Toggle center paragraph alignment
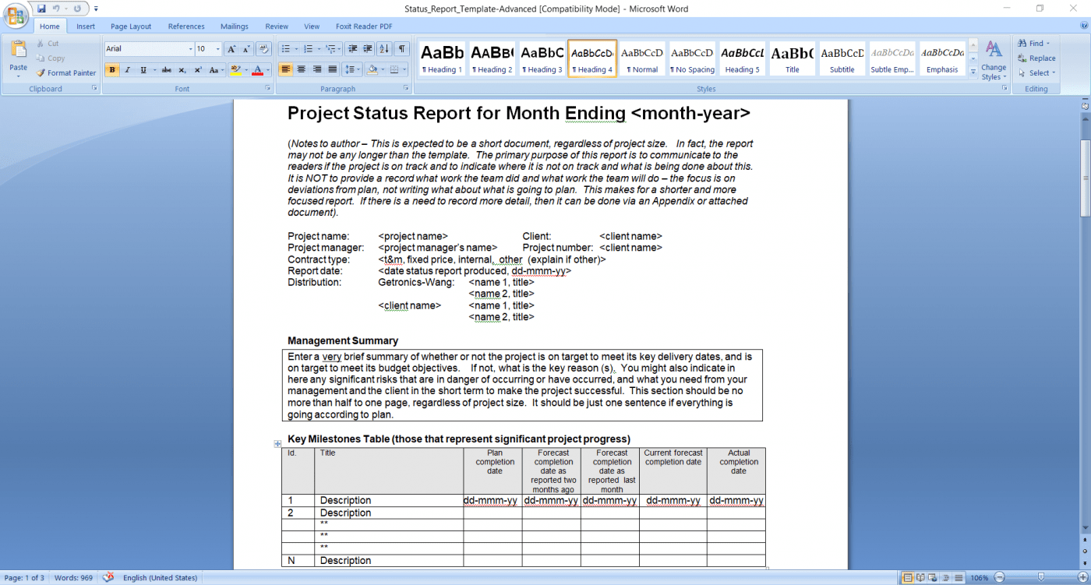The image size is (1091, 585). [x=300, y=69]
